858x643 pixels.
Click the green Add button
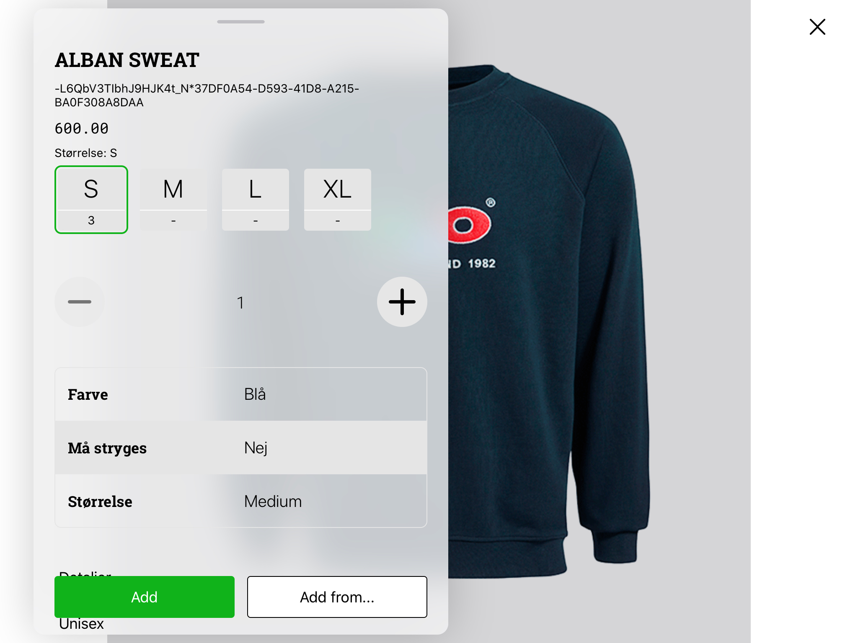pos(145,597)
